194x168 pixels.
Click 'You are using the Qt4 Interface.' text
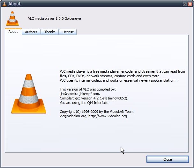click(85, 103)
